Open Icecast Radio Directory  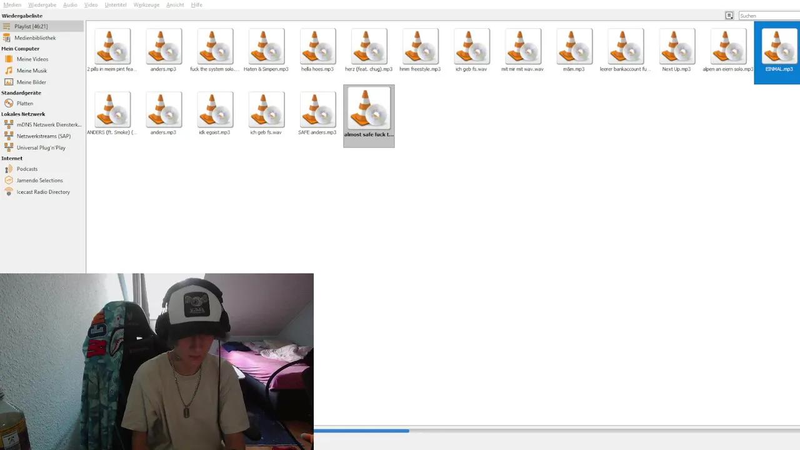pyautogui.click(x=42, y=192)
